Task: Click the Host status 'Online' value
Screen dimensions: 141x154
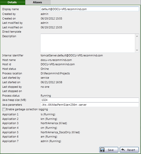Action: [x=45, y=69]
